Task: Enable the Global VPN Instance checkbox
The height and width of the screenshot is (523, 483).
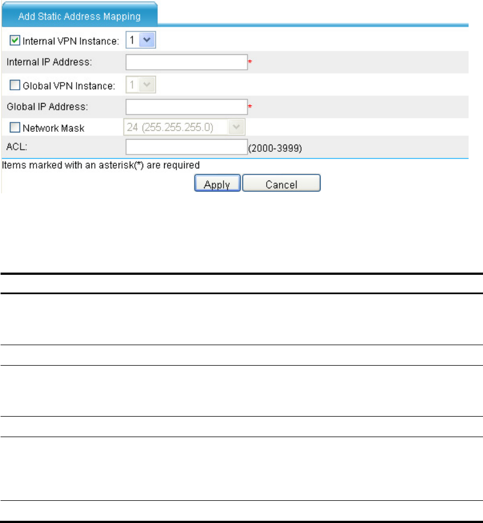Action: tap(14, 85)
